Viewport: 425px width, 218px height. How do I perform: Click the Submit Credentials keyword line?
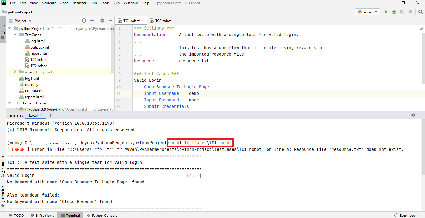167,106
